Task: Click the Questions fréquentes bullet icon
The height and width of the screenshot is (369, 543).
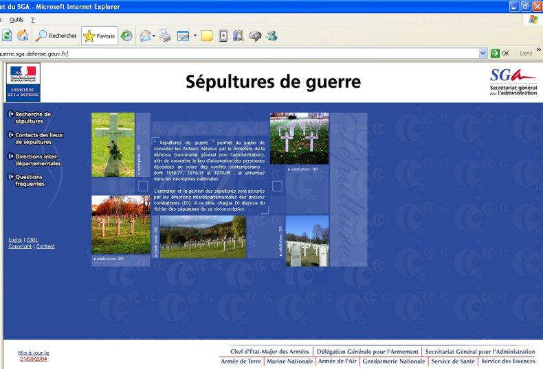Action: [11, 176]
